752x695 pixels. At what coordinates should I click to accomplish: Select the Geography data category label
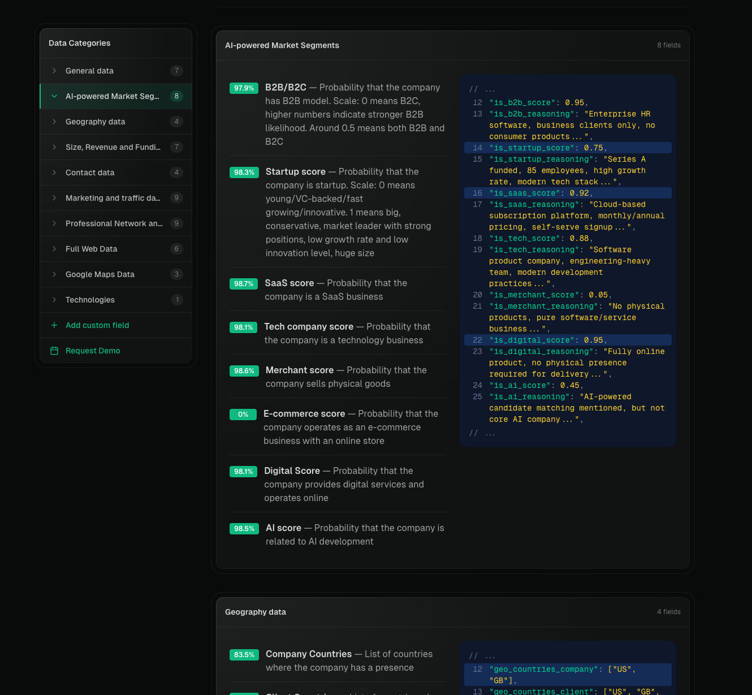[95, 122]
